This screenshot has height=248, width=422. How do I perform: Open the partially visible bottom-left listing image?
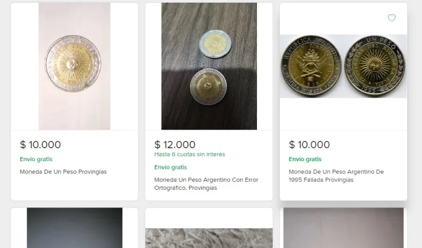(x=74, y=228)
